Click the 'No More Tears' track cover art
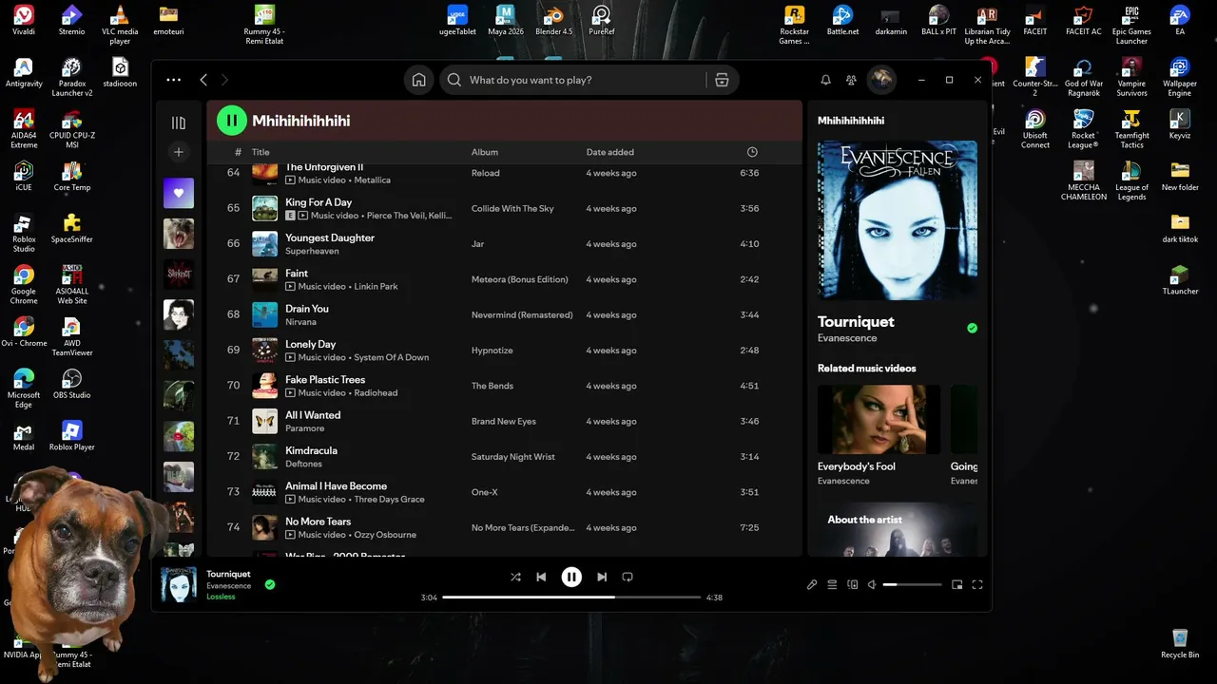This screenshot has width=1217, height=684. click(x=264, y=527)
